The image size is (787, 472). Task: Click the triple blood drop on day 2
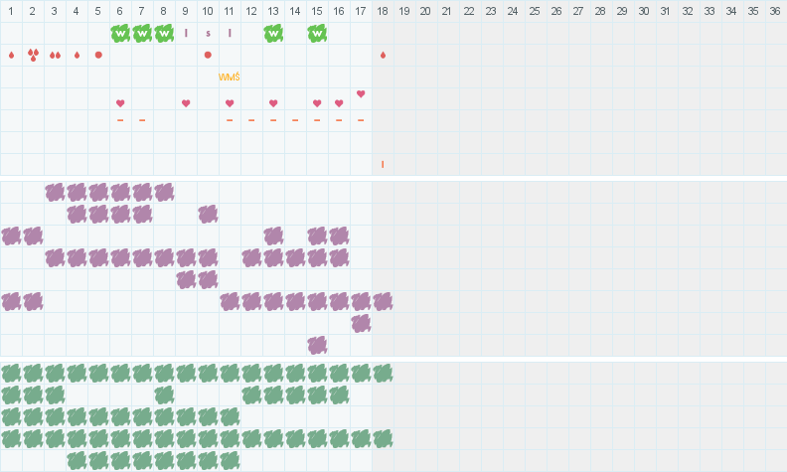click(x=33, y=55)
